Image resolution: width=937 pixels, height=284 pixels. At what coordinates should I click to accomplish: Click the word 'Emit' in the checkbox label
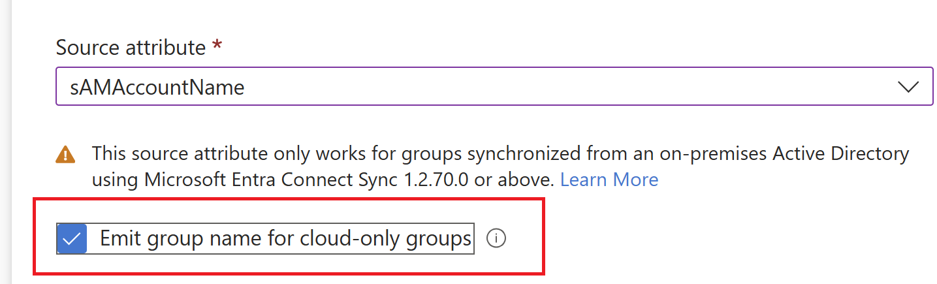(x=119, y=239)
